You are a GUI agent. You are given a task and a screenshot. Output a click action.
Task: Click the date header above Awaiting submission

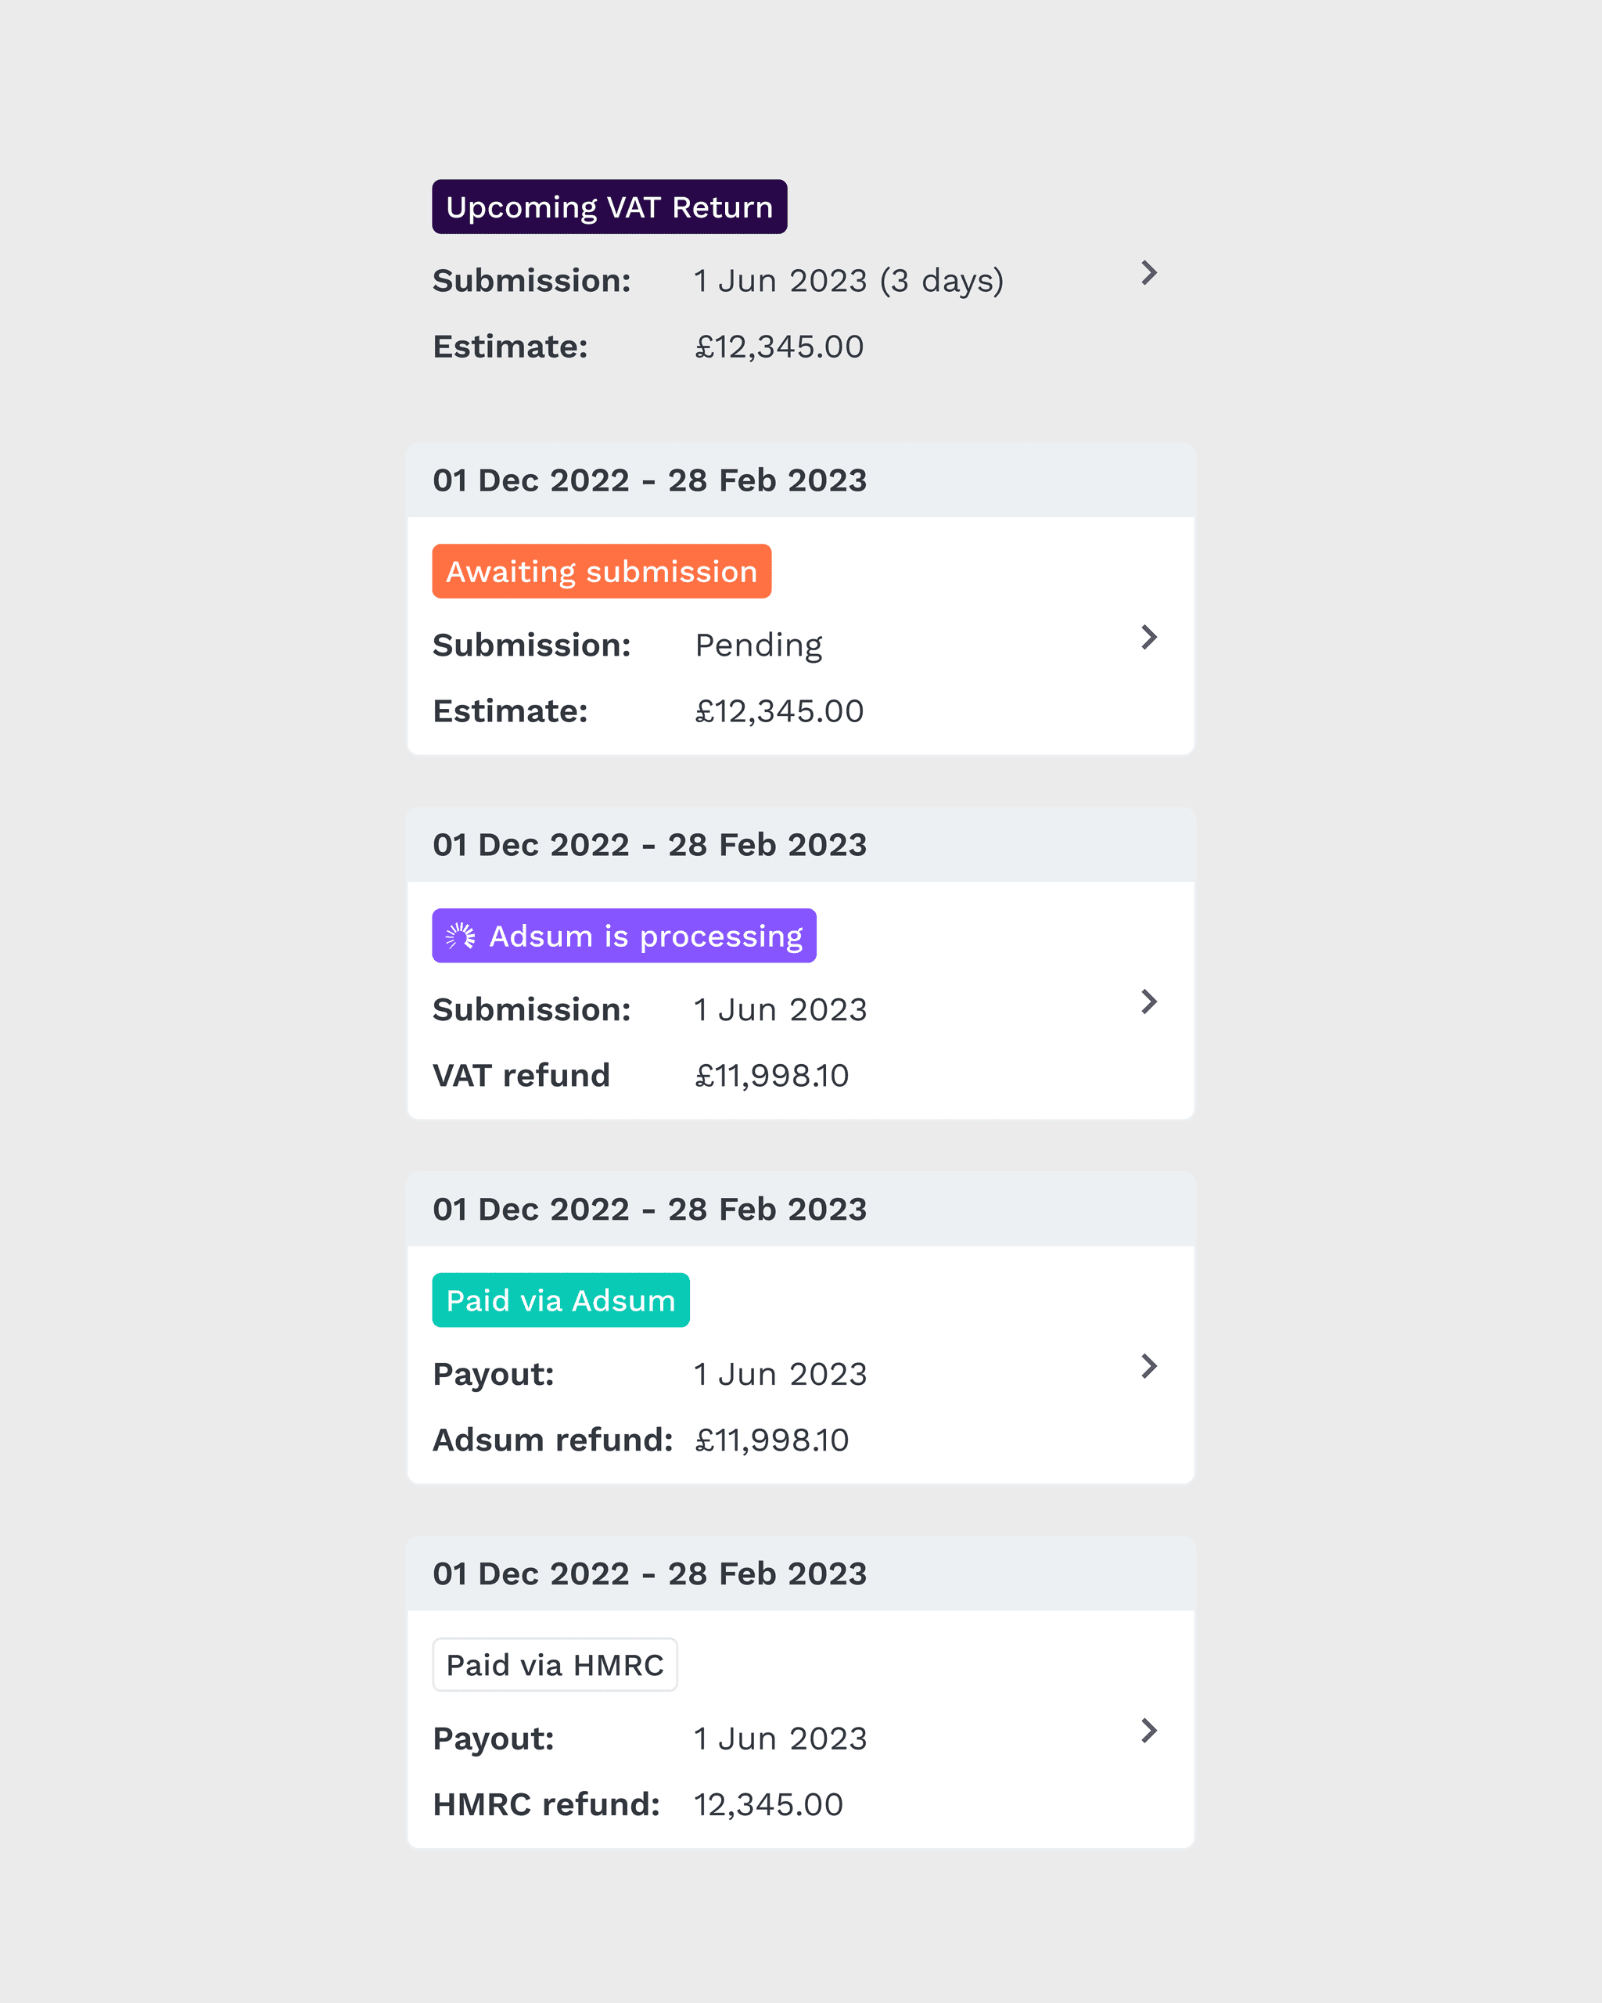(649, 480)
